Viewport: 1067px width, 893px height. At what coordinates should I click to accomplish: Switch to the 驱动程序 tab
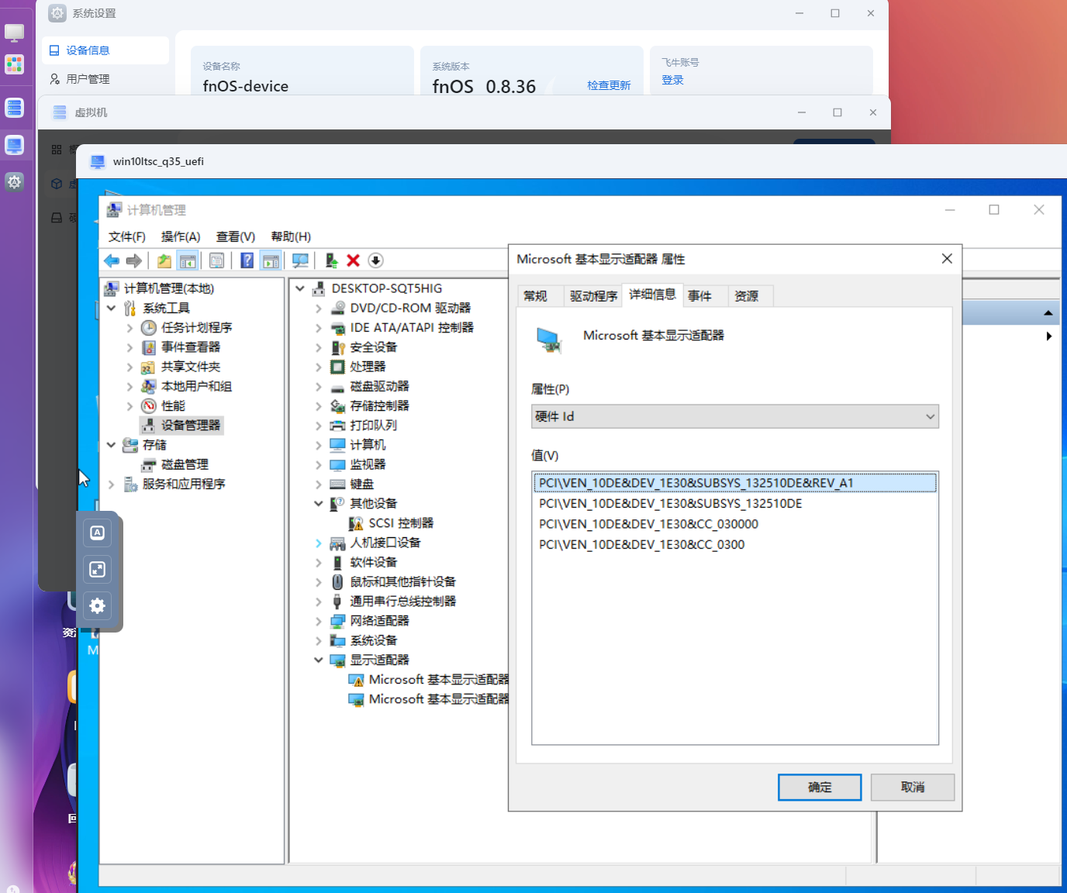593,296
